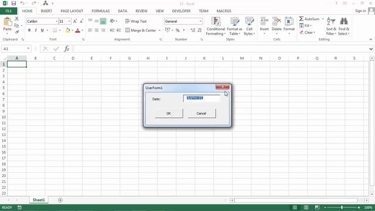Click the Increase Indent icon
Viewport: 375px width, 211px height.
[118, 30]
